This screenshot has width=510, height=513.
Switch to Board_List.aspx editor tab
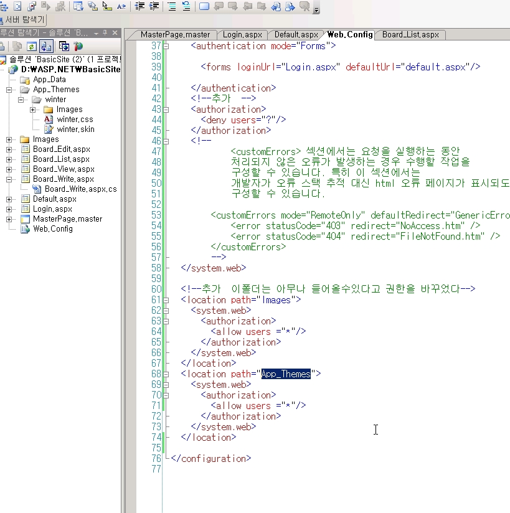click(x=410, y=35)
